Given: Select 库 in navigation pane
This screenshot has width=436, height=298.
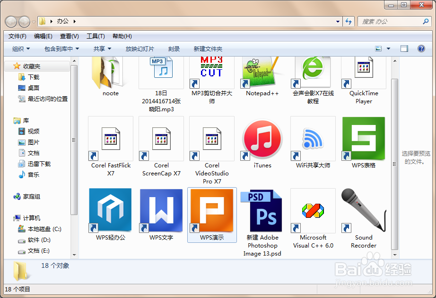Looking at the screenshot, I should click(x=26, y=121).
